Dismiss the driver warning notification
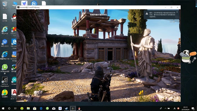This screenshot has width=197, height=111. pyautogui.click(x=177, y=12)
